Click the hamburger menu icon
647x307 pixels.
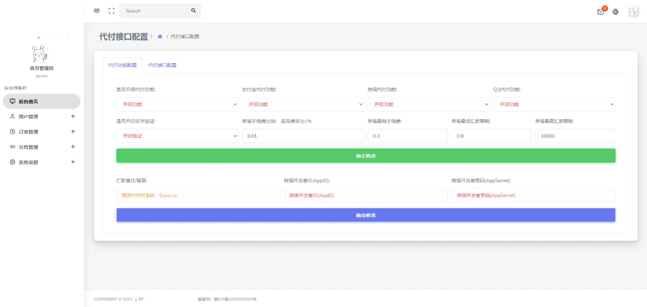click(97, 11)
